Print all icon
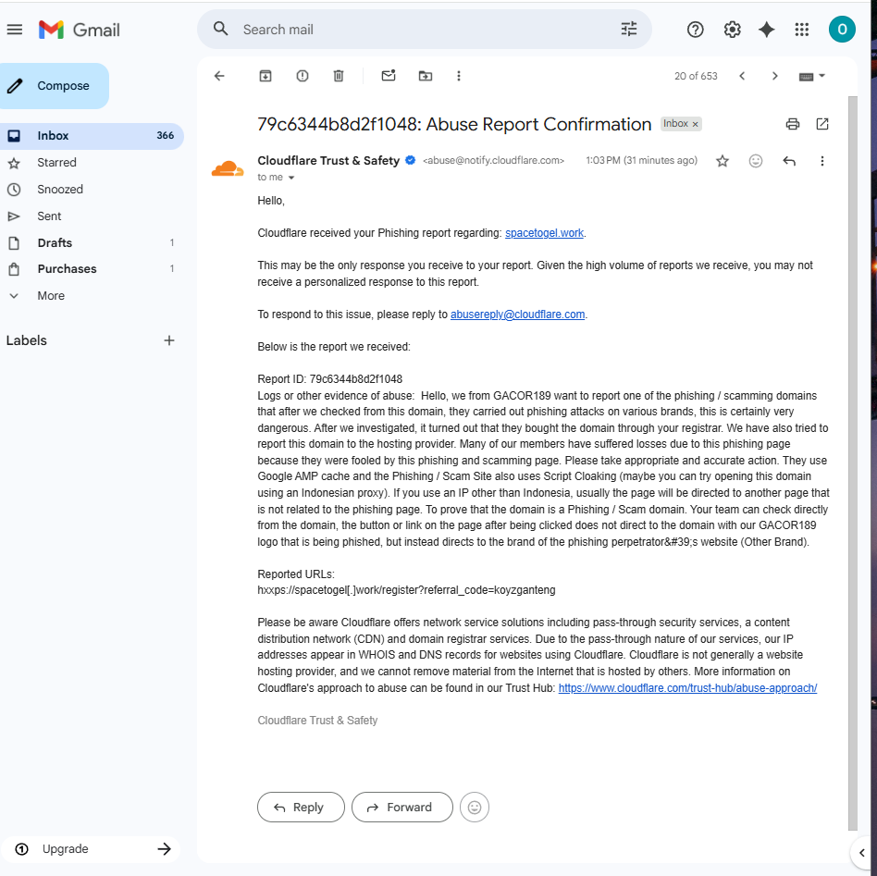Image resolution: width=877 pixels, height=876 pixels. point(793,124)
